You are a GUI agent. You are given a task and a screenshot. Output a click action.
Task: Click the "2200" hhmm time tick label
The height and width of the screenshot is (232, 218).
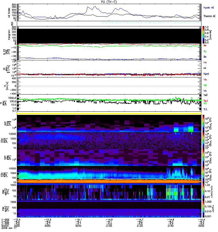coord(201,226)
